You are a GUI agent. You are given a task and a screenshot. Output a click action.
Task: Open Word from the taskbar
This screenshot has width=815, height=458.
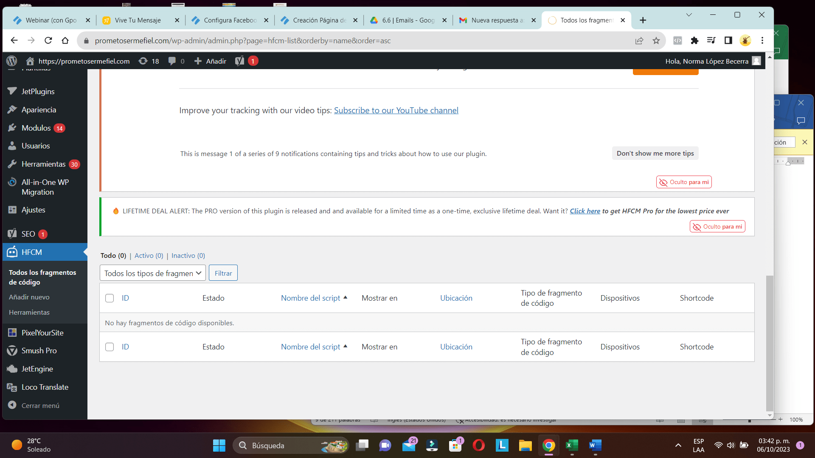coord(595,445)
